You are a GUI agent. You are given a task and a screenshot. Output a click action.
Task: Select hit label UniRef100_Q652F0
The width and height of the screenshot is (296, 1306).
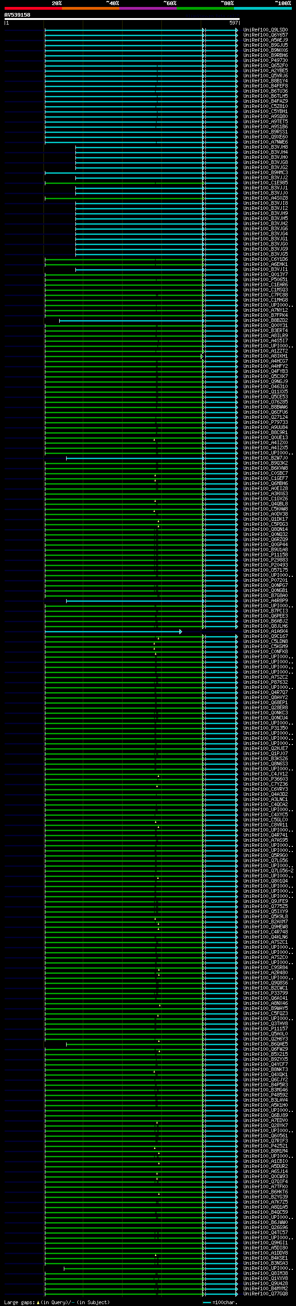click(265, 65)
